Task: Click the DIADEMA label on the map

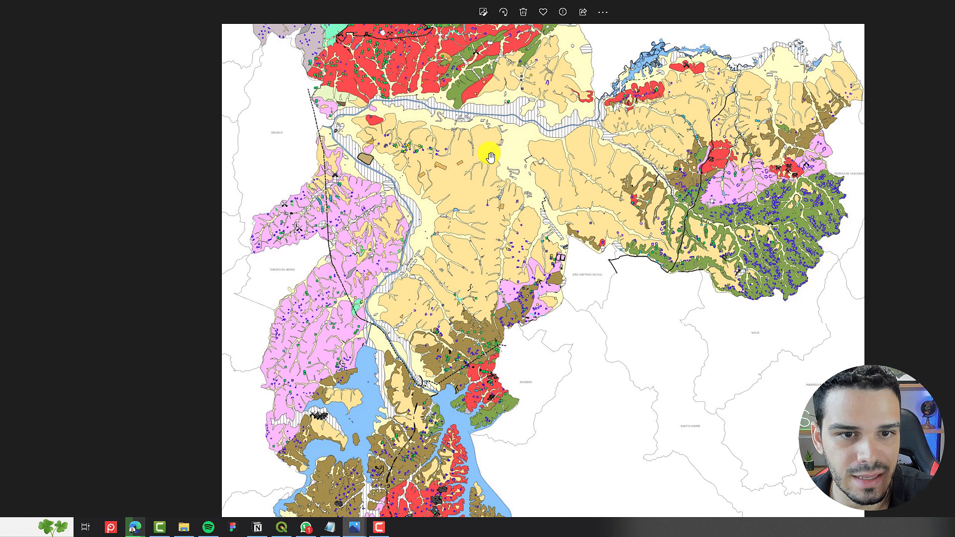Action: tap(526, 382)
